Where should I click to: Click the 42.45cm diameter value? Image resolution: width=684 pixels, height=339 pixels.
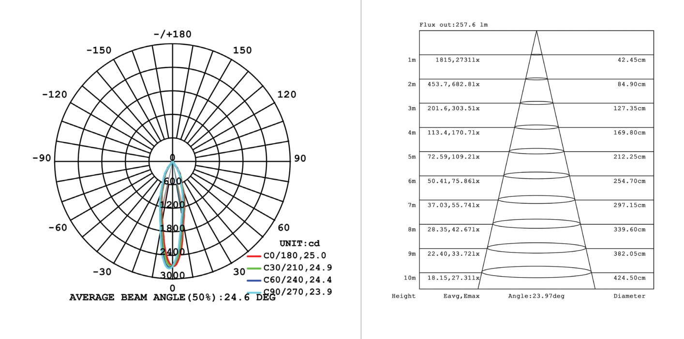click(632, 60)
